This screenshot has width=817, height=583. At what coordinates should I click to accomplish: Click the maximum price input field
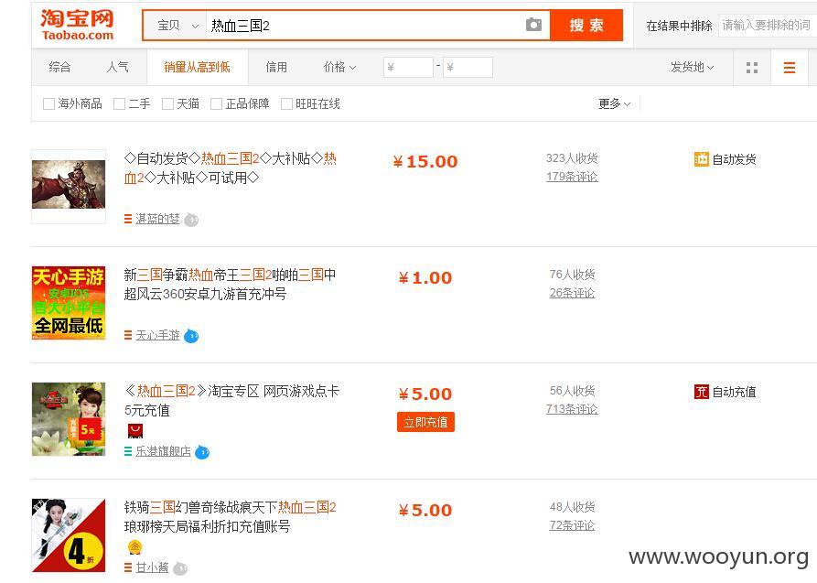pyautogui.click(x=468, y=68)
